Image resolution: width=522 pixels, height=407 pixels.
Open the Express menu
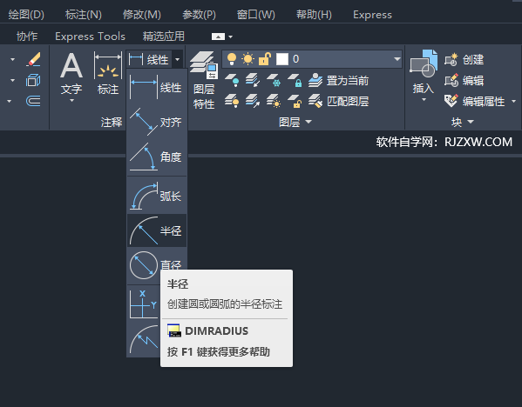pyautogui.click(x=372, y=15)
